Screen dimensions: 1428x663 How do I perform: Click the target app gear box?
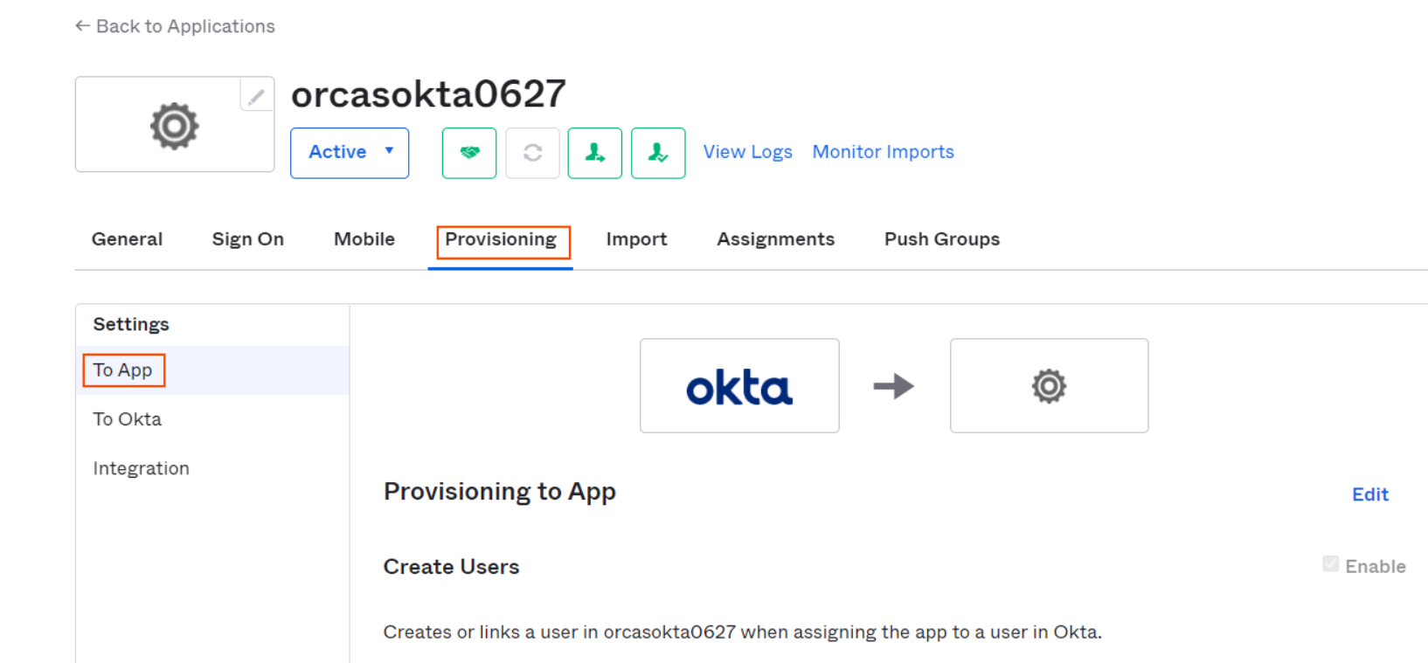tap(1050, 385)
